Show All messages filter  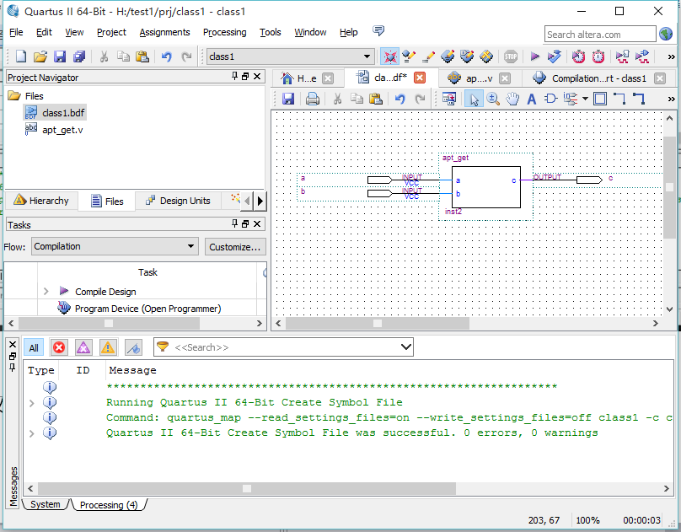click(34, 348)
